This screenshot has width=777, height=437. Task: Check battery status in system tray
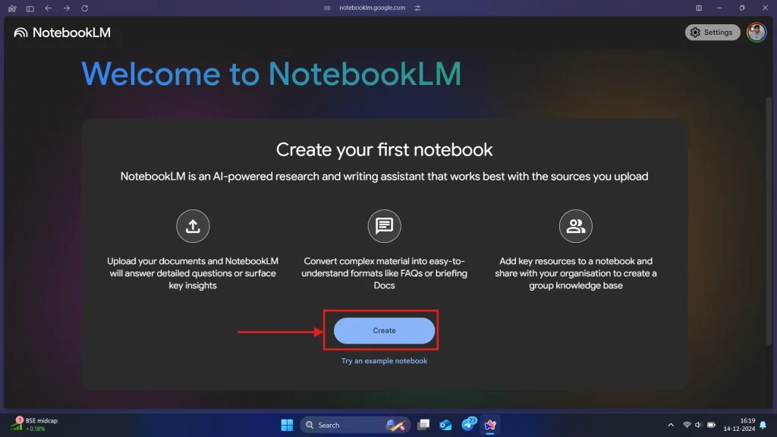click(711, 425)
